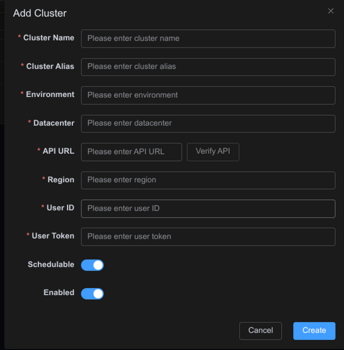Click the Add Cluster dialog title
Screen dimensions: 344x350
40,13
